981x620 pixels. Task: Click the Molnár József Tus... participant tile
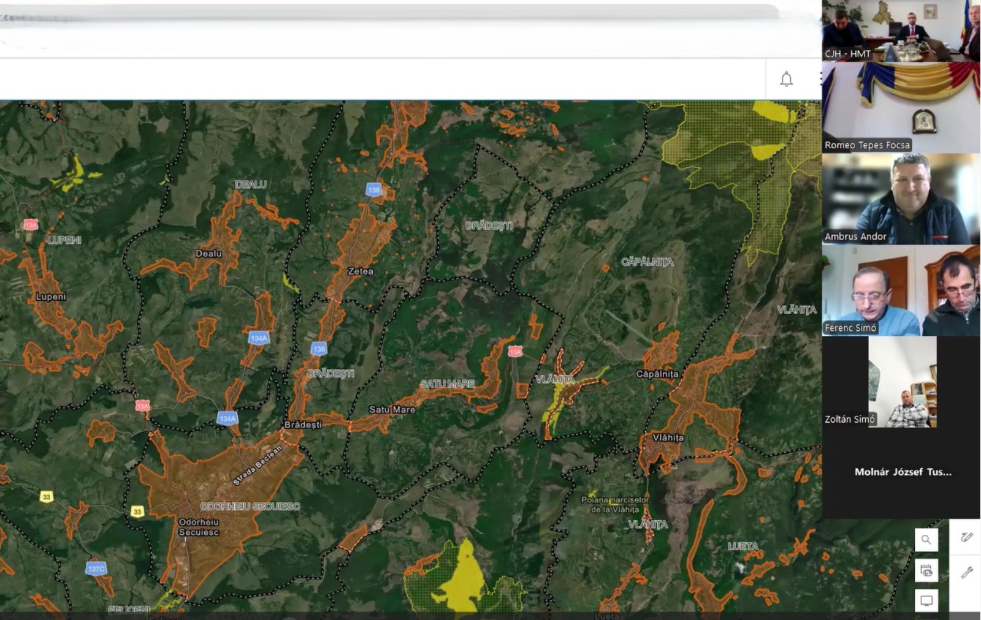pyautogui.click(x=903, y=472)
